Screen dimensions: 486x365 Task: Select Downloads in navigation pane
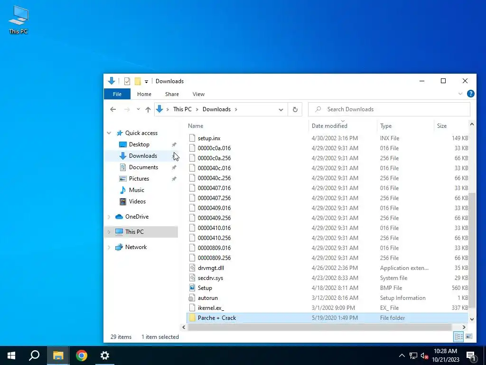(143, 156)
